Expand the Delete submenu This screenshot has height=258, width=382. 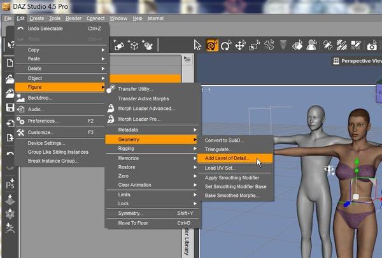coord(61,69)
